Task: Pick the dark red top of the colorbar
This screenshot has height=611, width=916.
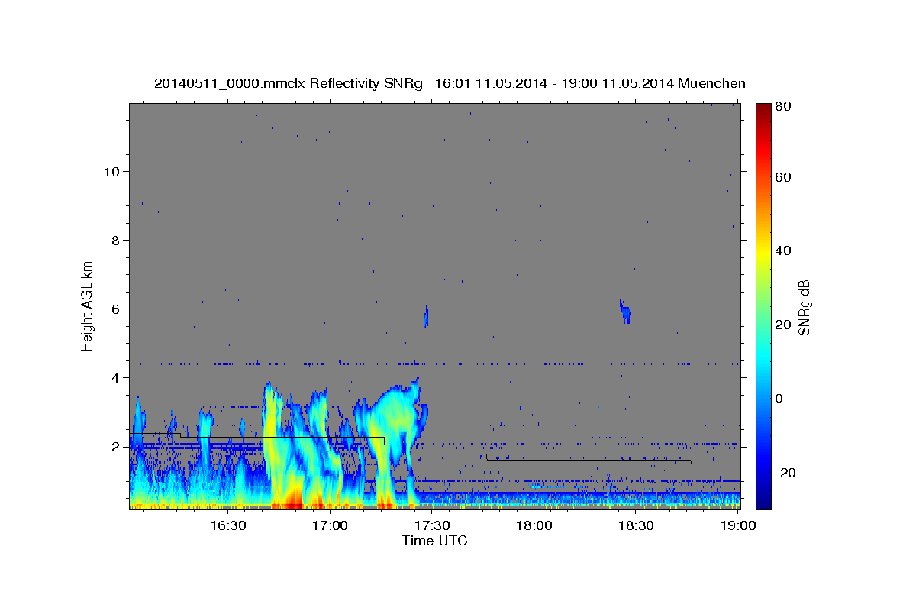Action: pos(763,108)
